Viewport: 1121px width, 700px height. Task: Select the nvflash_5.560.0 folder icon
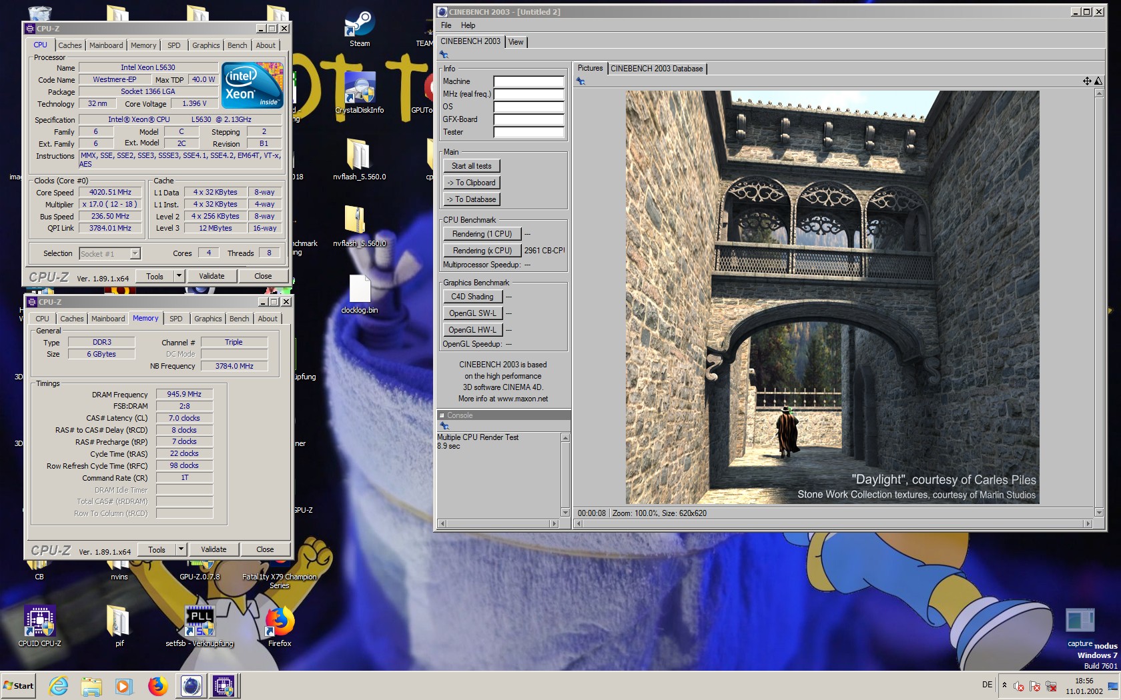click(x=359, y=160)
